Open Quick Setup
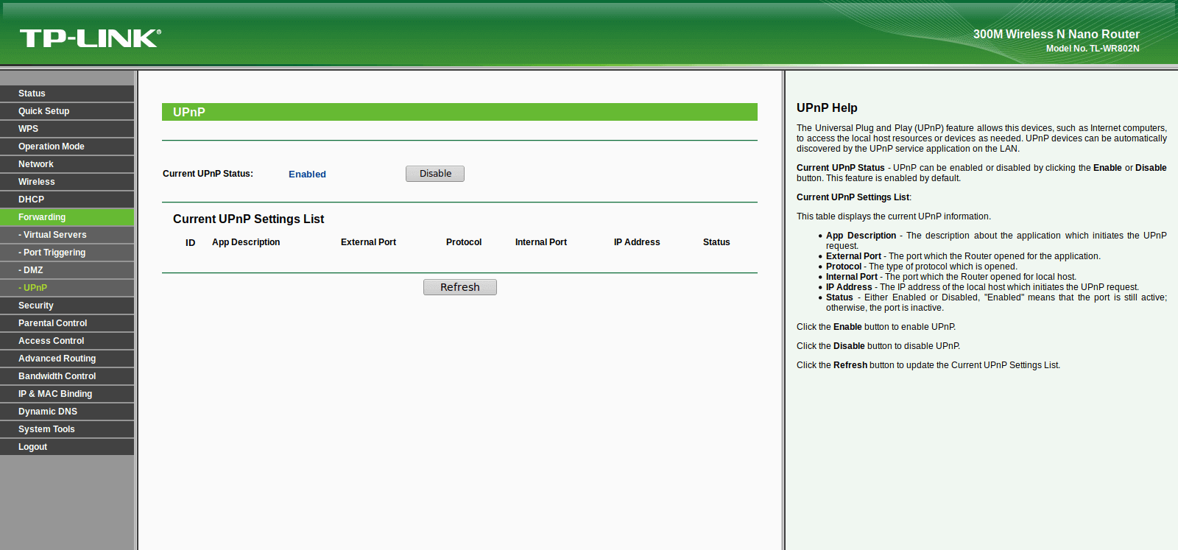This screenshot has width=1178, height=550. pyautogui.click(x=67, y=111)
